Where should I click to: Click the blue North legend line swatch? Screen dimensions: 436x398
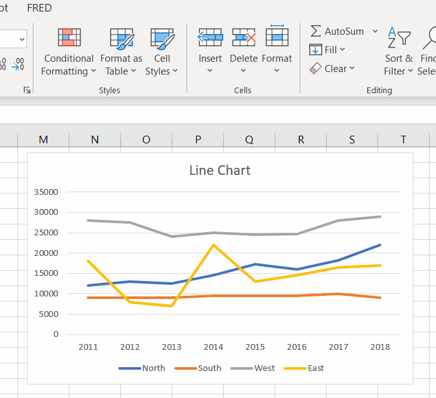130,368
